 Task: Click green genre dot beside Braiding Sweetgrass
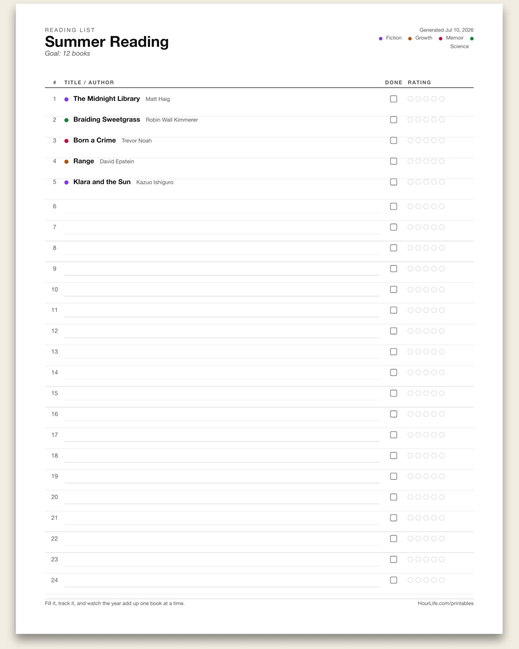point(67,120)
